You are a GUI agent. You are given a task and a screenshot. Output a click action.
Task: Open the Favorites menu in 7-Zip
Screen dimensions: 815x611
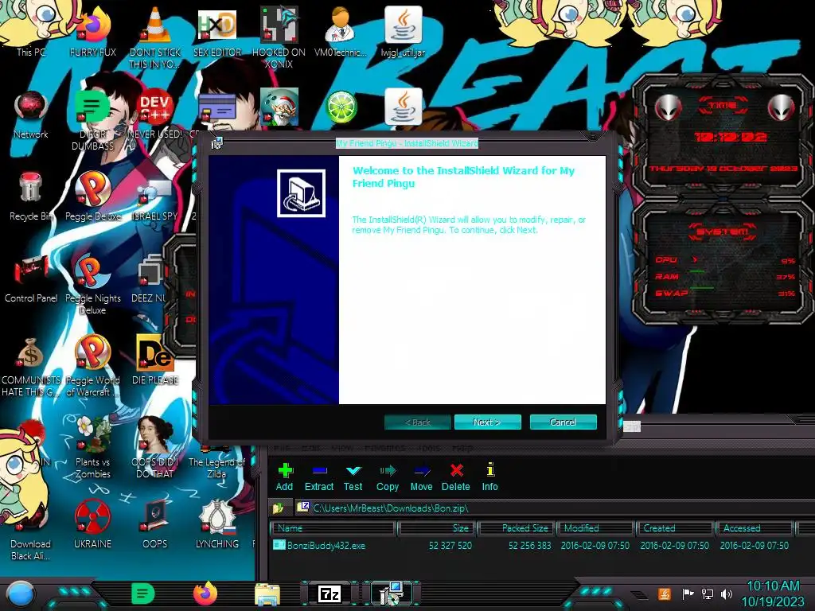tap(384, 448)
